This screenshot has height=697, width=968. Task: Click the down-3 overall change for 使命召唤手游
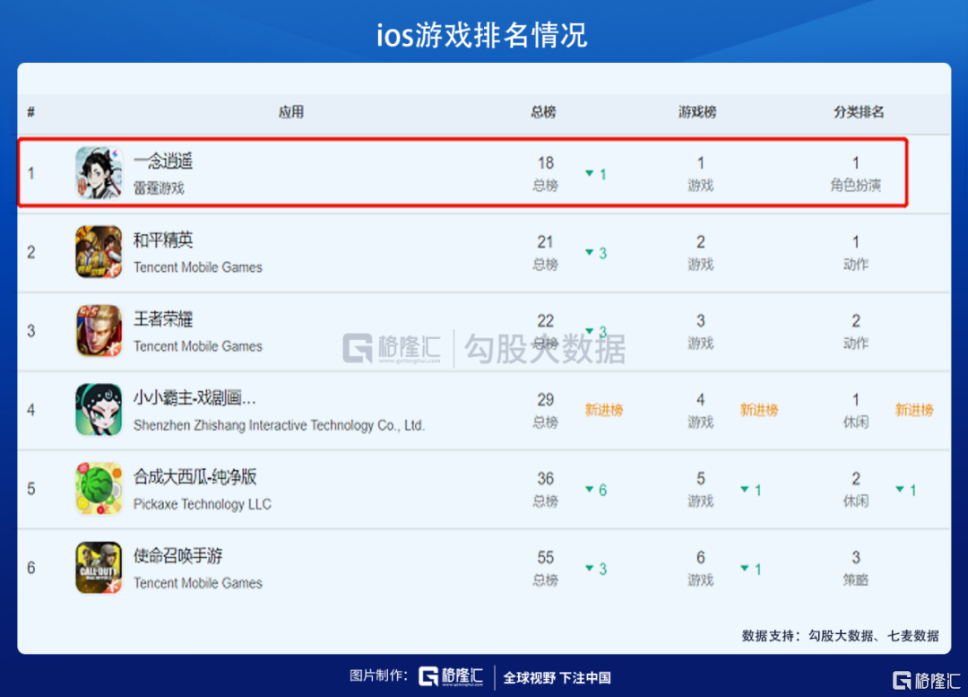pos(596,569)
